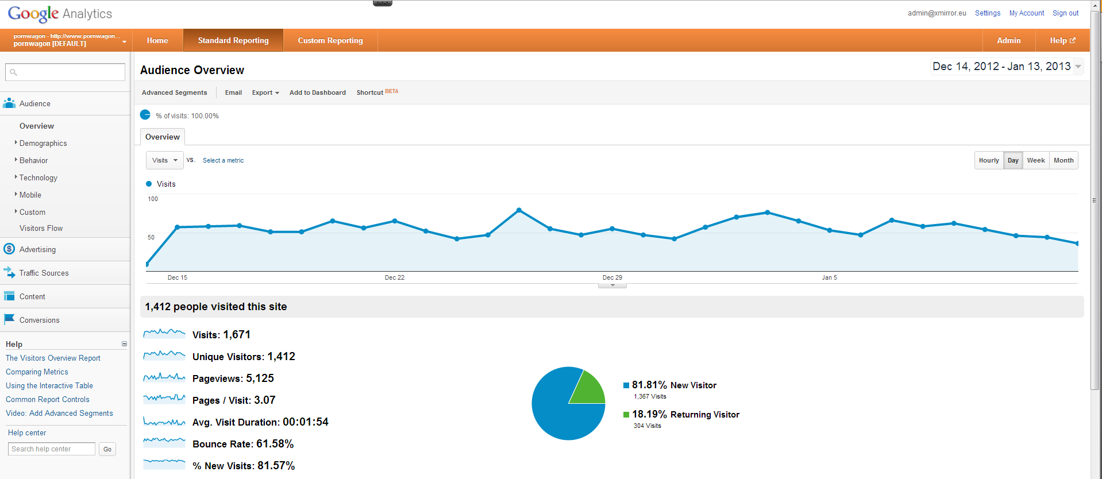Open the date range dropdown
Screen dimensions: 1102x479
pyautogui.click(x=1078, y=67)
